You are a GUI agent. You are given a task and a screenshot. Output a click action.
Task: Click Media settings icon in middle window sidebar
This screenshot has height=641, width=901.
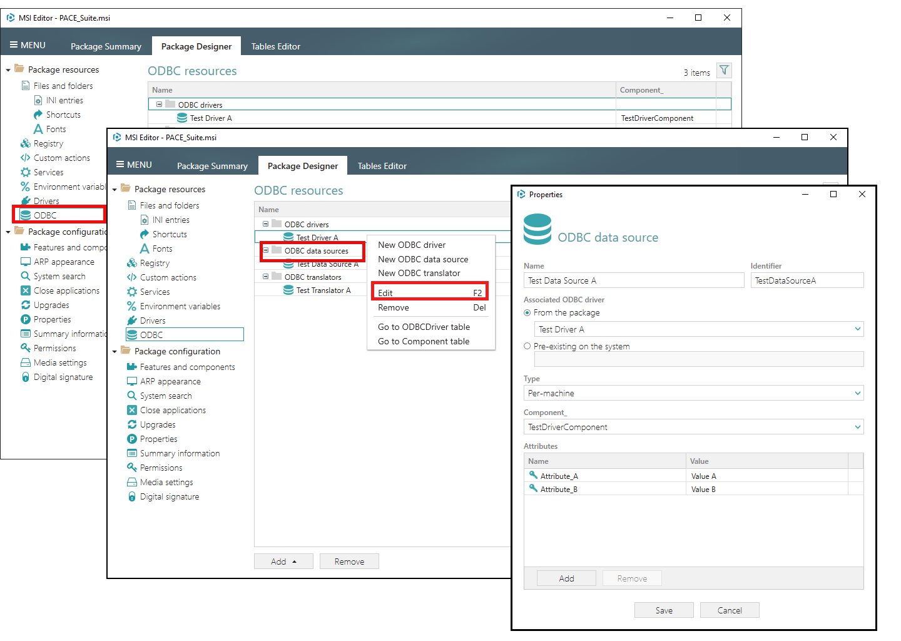[x=132, y=482]
